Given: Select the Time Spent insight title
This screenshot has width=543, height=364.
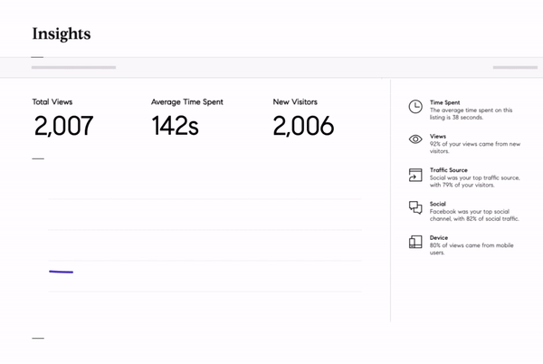Looking at the screenshot, I should coord(445,103).
